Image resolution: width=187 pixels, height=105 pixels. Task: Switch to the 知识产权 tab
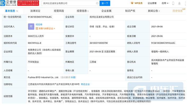pos(130,11)
